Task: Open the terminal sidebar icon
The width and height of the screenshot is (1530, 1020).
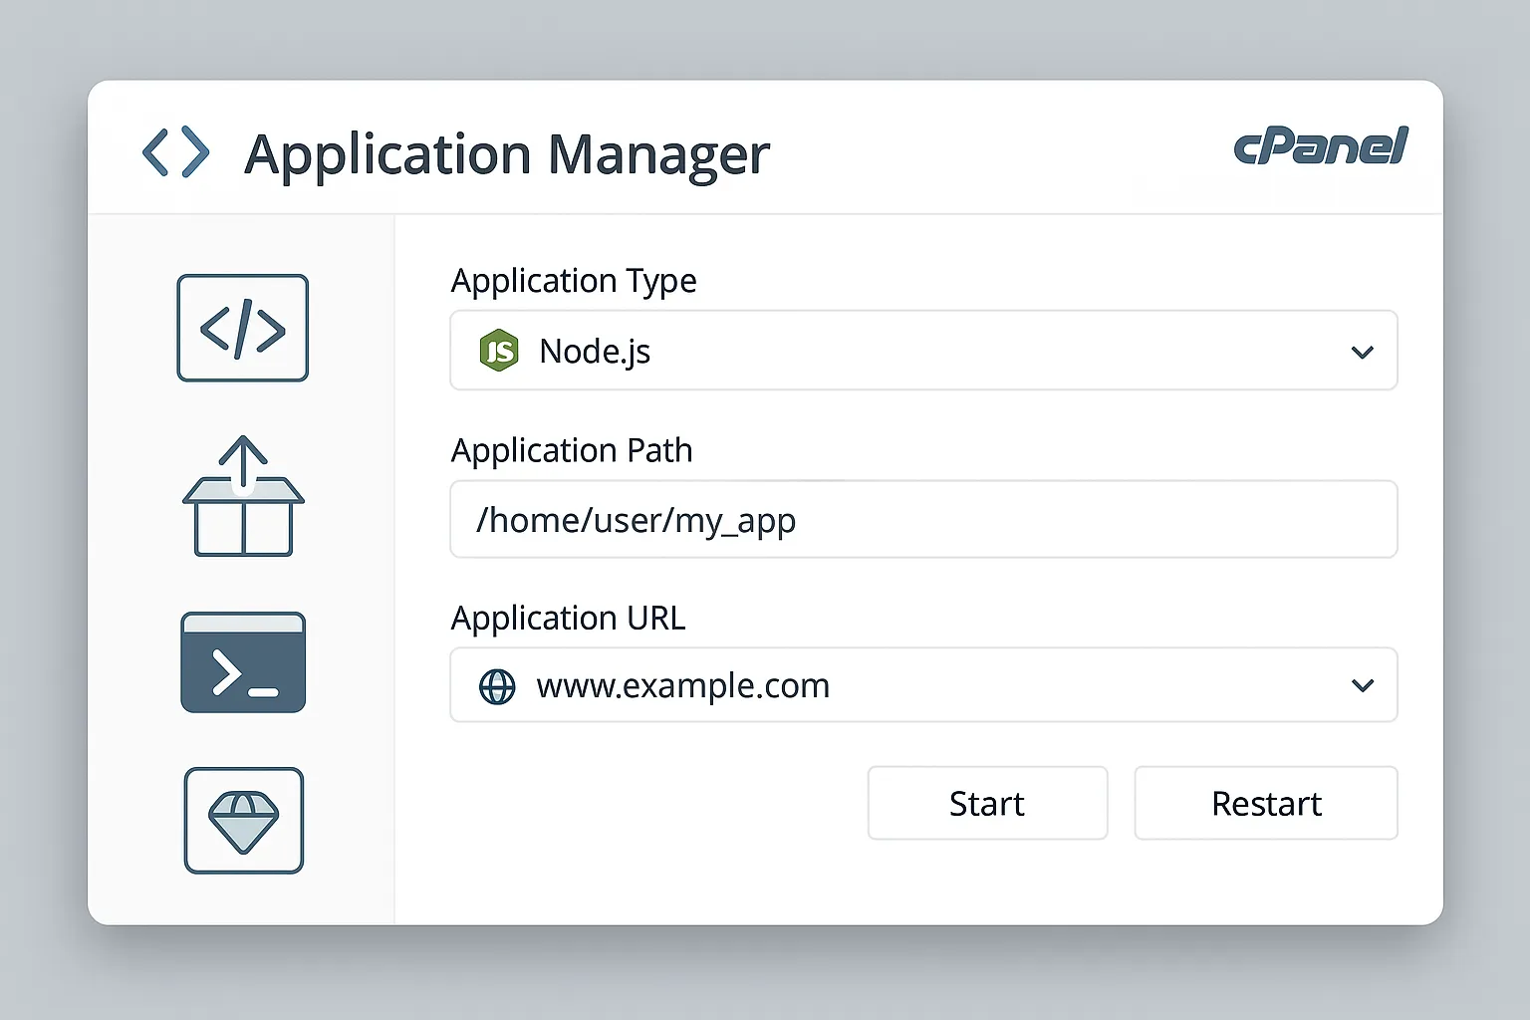Action: pos(243,662)
